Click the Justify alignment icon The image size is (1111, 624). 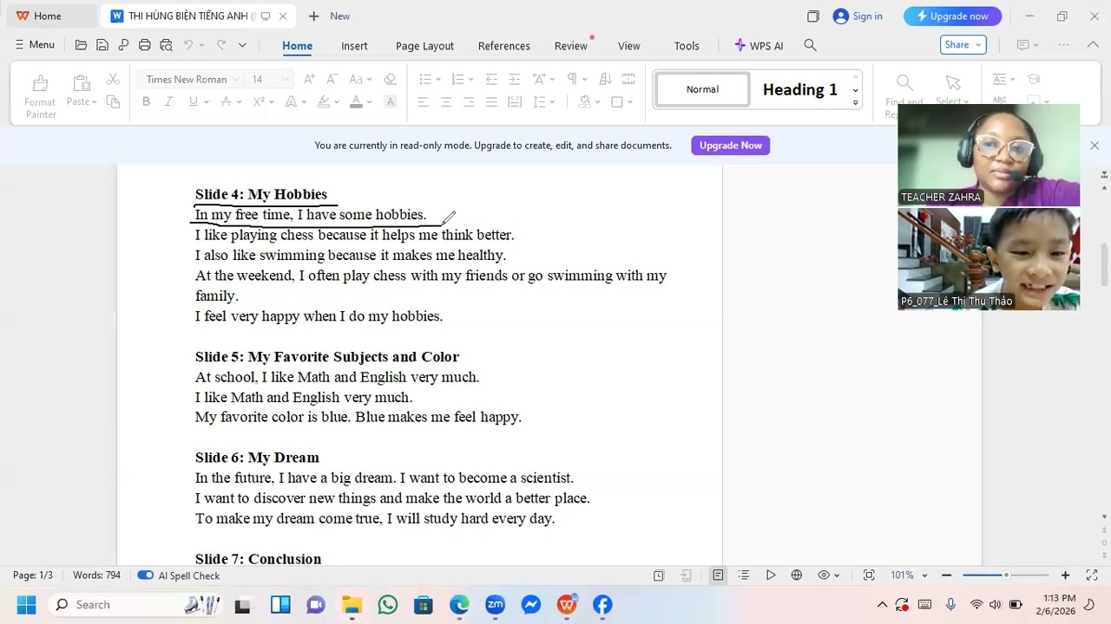(x=491, y=101)
